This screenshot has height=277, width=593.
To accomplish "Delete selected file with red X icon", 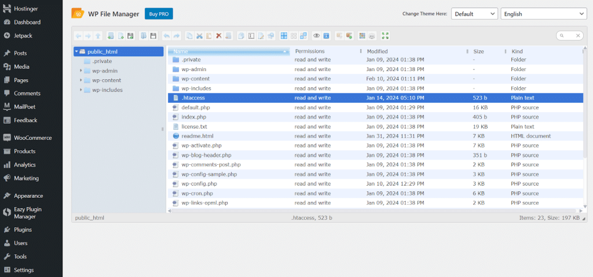I will [x=218, y=36].
